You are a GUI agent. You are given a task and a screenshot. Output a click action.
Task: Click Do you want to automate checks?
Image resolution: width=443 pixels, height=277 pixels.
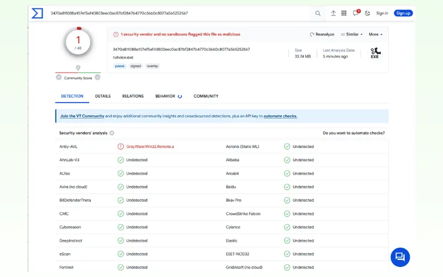pyautogui.click(x=354, y=133)
